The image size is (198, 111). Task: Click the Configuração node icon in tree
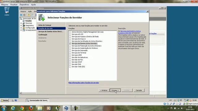pos(24,28)
